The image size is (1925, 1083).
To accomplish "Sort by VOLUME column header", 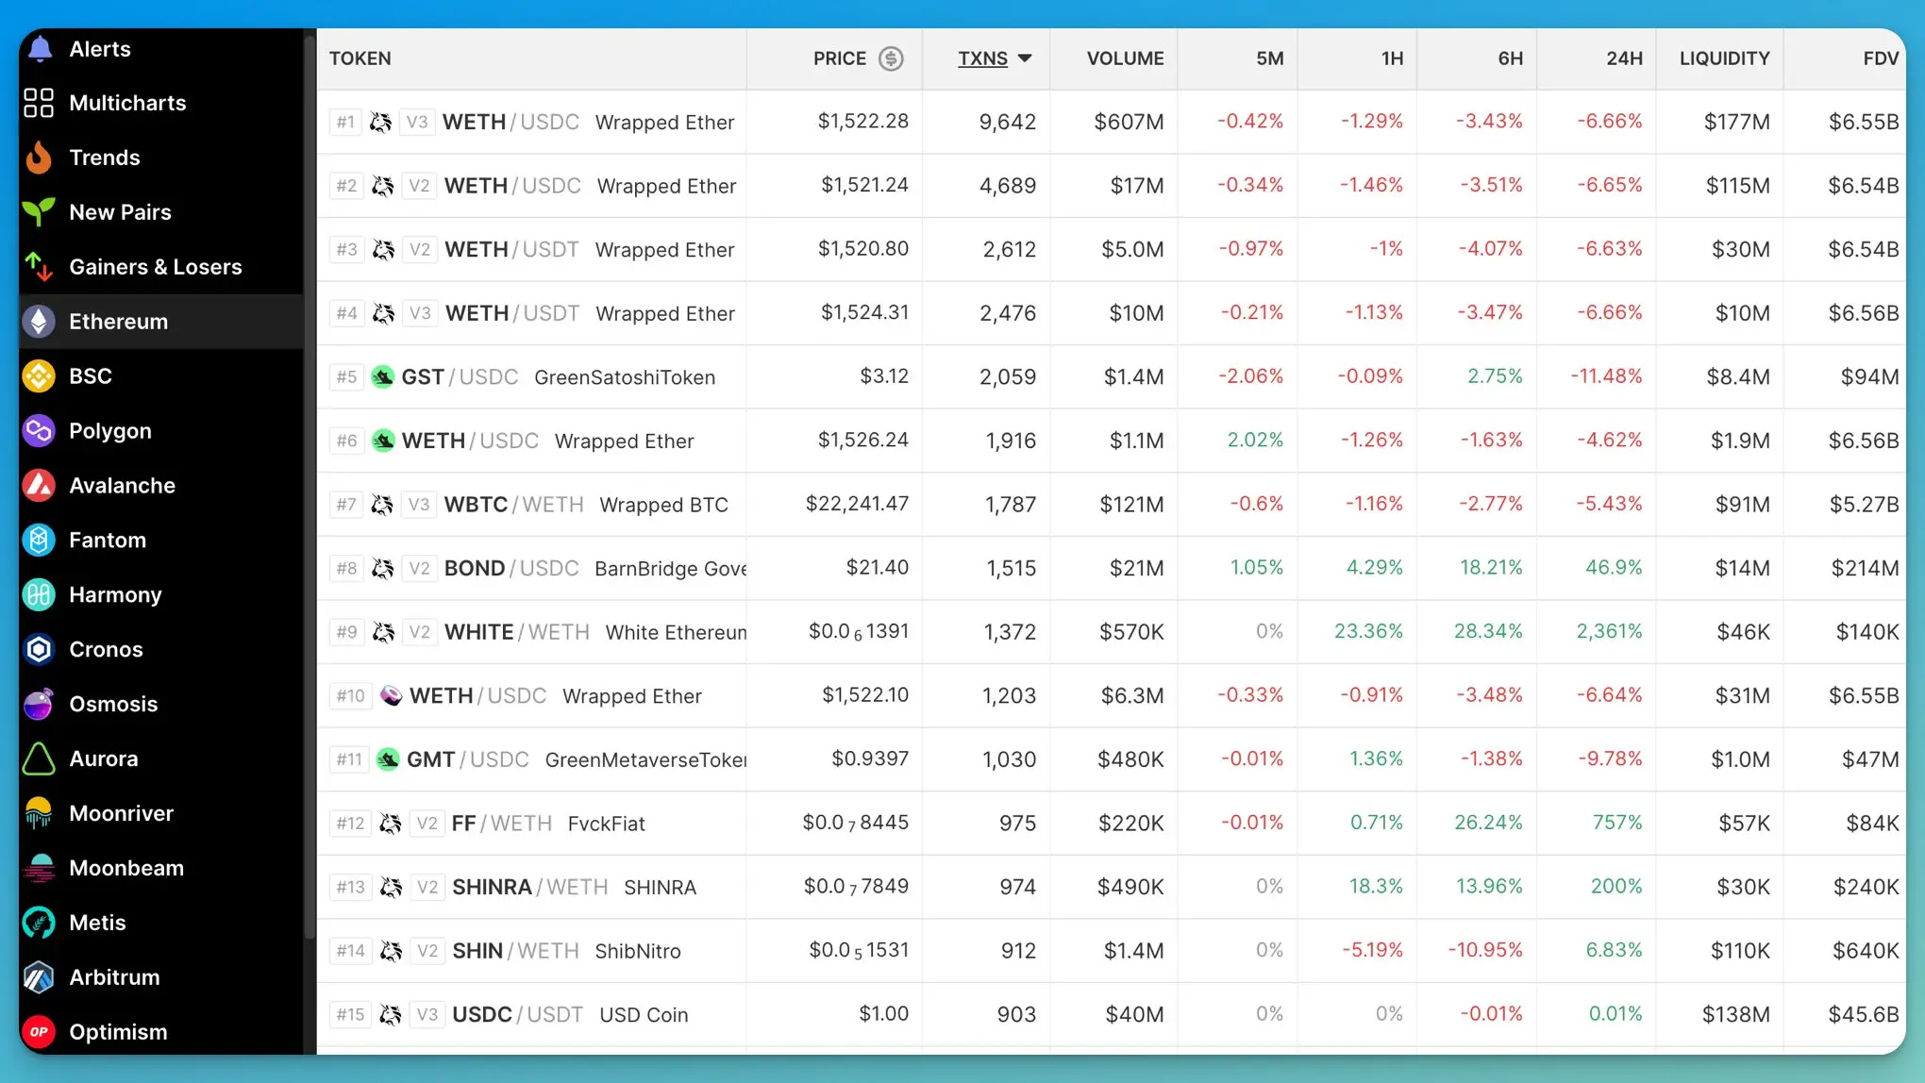I will click(x=1125, y=58).
